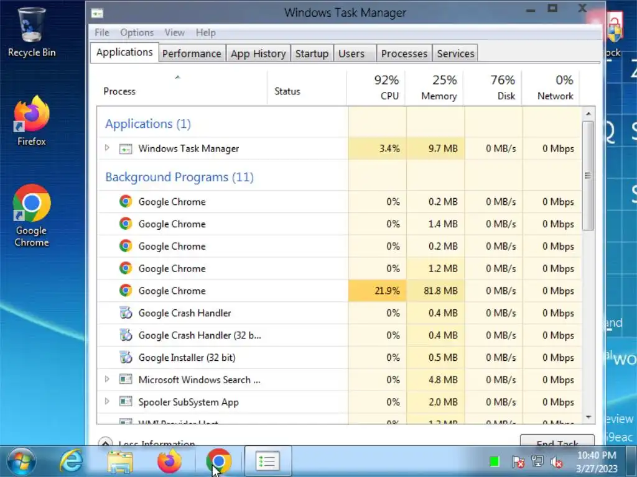The height and width of the screenshot is (477, 637).
Task: Click the Spooler SubSystem App row icon
Action: (126, 402)
